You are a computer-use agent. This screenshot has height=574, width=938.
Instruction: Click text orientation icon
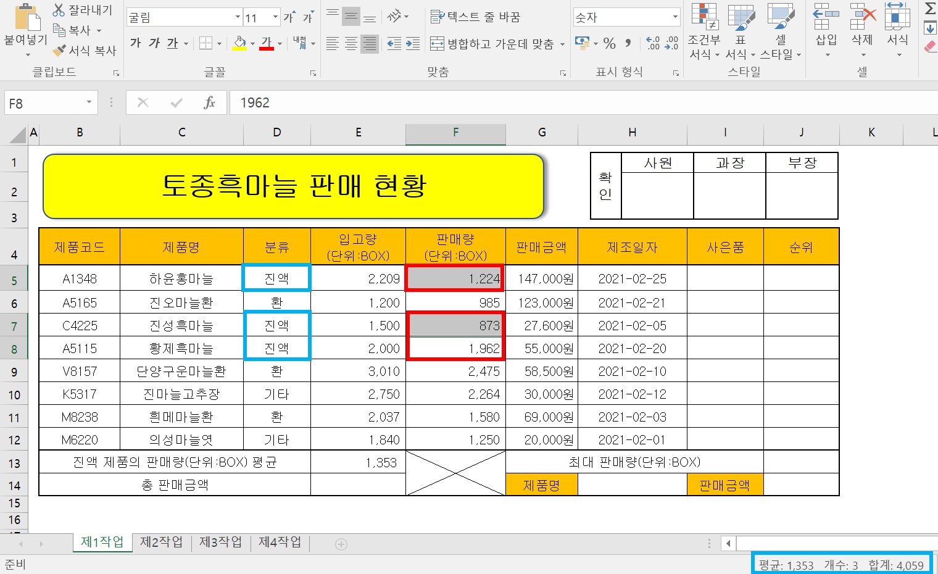click(394, 17)
